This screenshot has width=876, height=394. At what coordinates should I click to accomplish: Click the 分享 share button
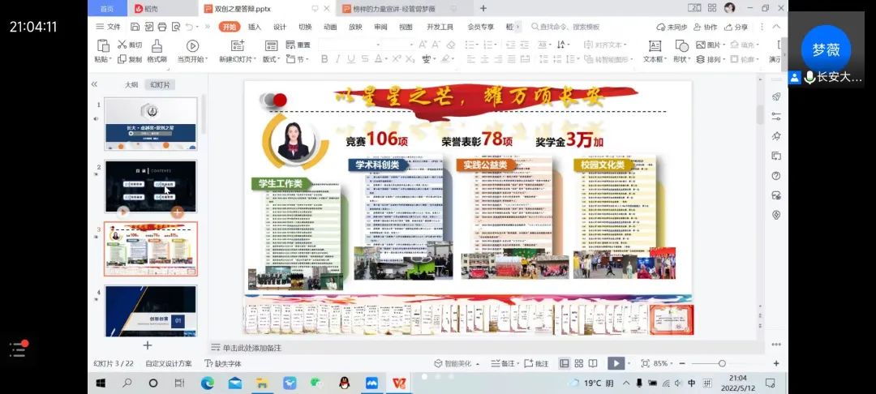point(736,26)
